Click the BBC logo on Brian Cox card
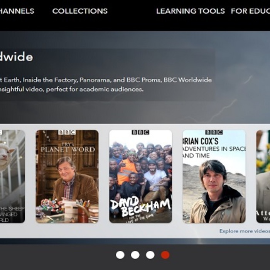The width and height of the screenshot is (270, 270). 214,132
